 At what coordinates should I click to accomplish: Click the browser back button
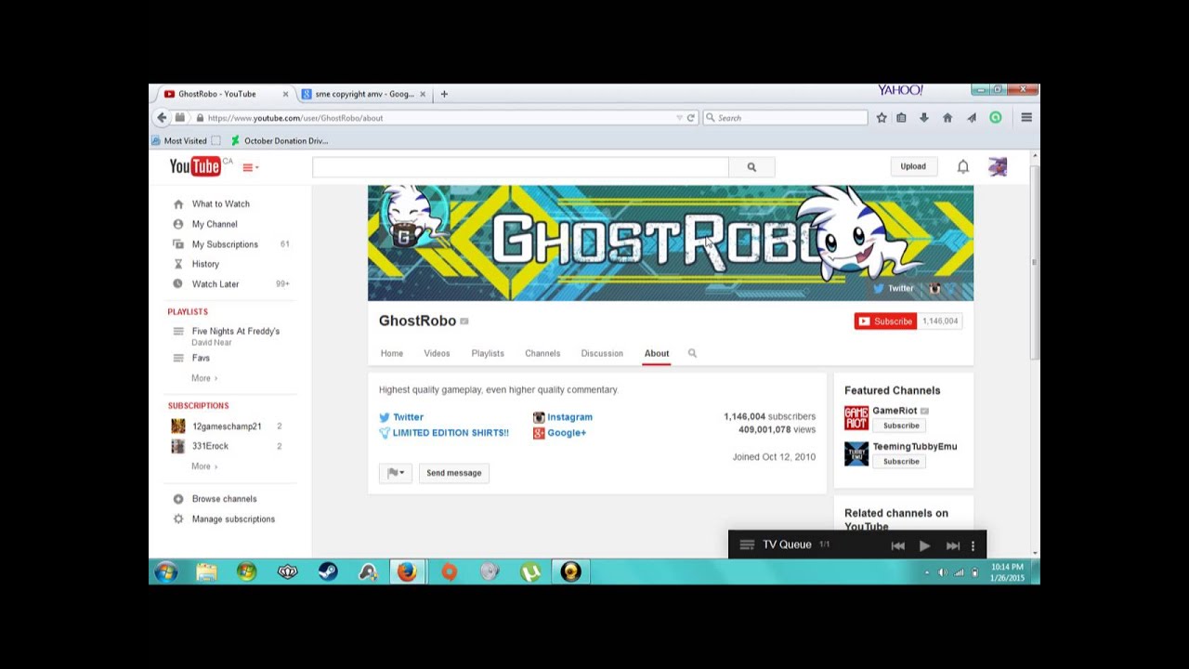coord(162,118)
